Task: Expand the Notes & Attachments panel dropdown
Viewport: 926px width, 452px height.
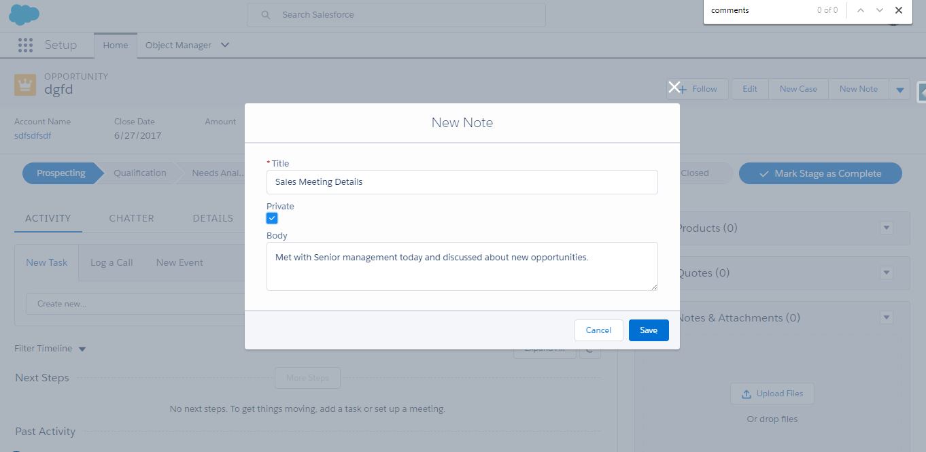Action: coord(886,317)
